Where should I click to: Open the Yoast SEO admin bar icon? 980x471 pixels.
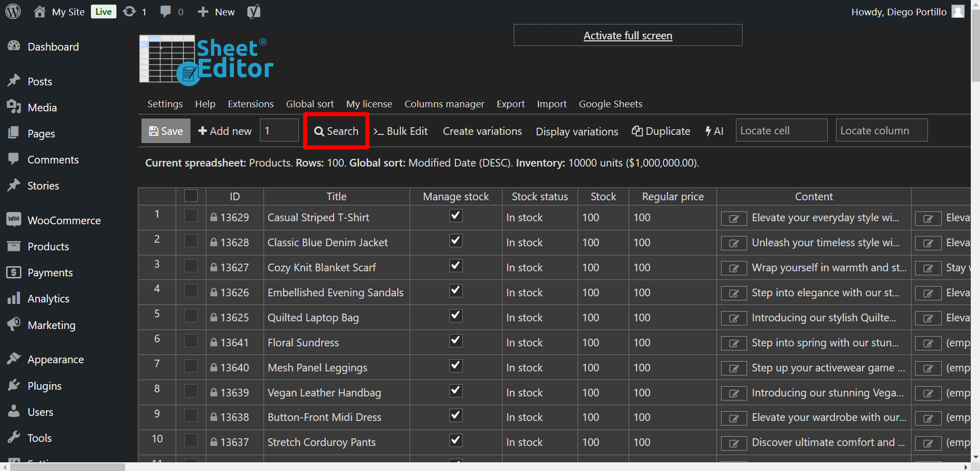pos(254,12)
